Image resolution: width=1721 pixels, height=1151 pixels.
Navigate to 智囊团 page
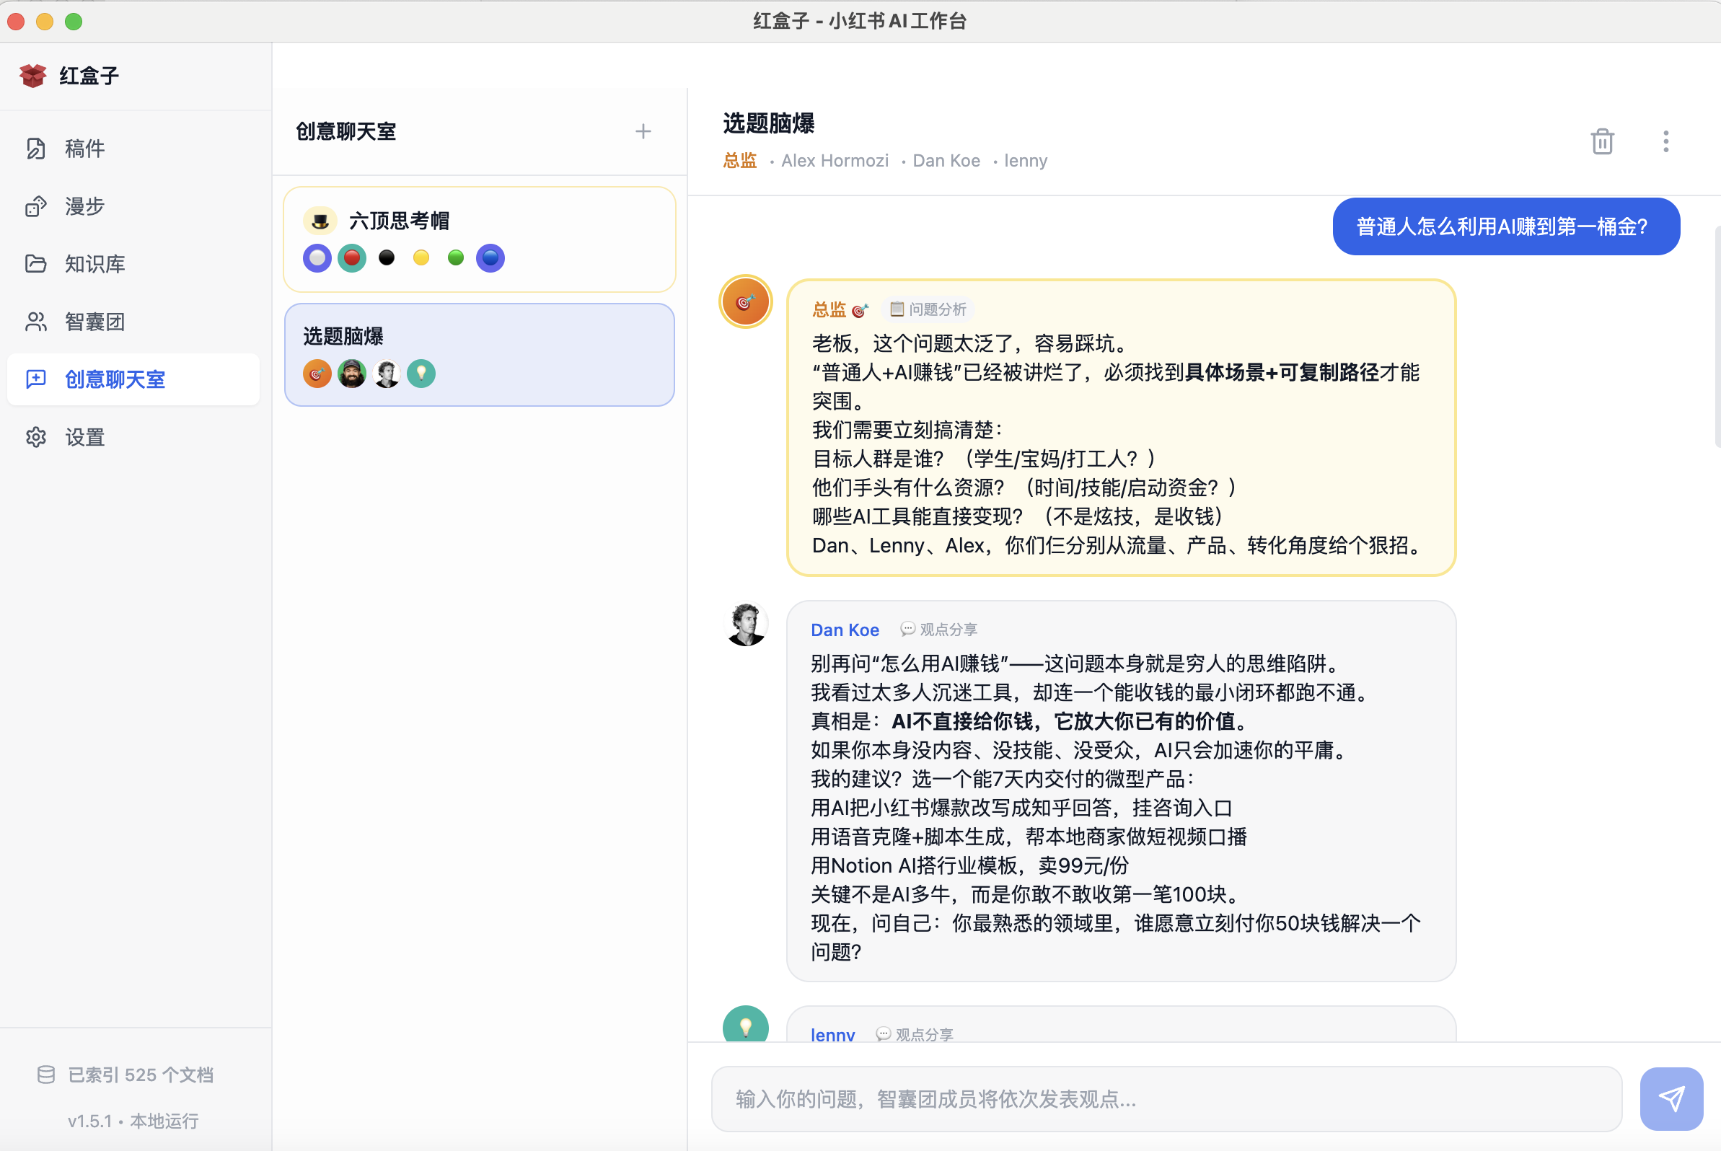(94, 322)
